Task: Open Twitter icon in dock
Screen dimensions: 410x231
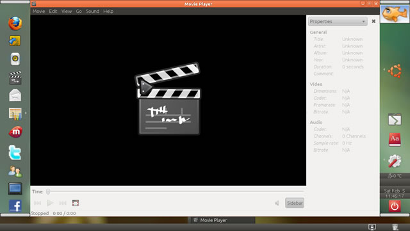Action: pos(15,152)
